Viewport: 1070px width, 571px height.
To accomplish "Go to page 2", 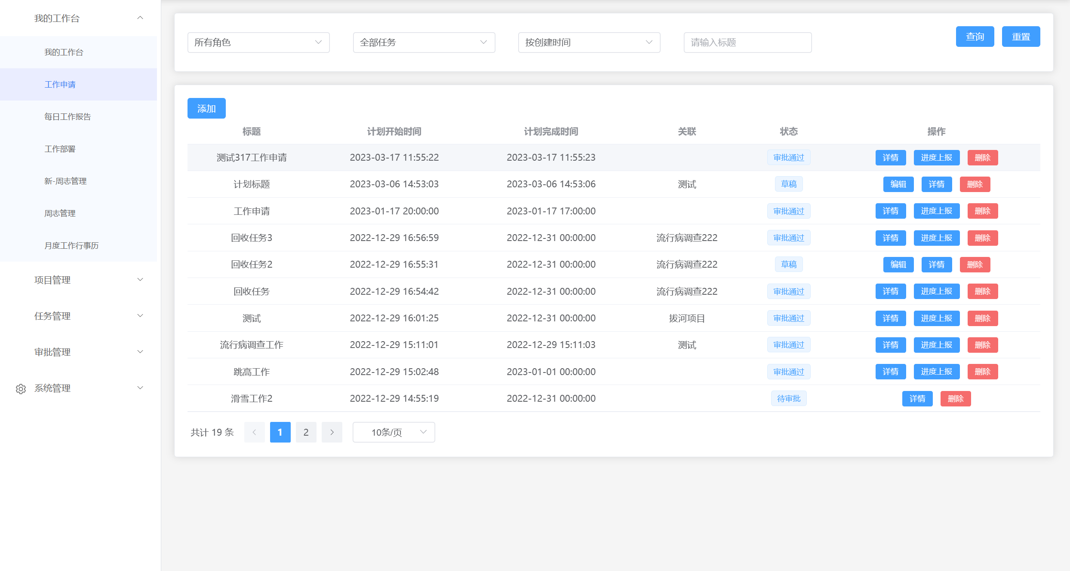I will 306,432.
